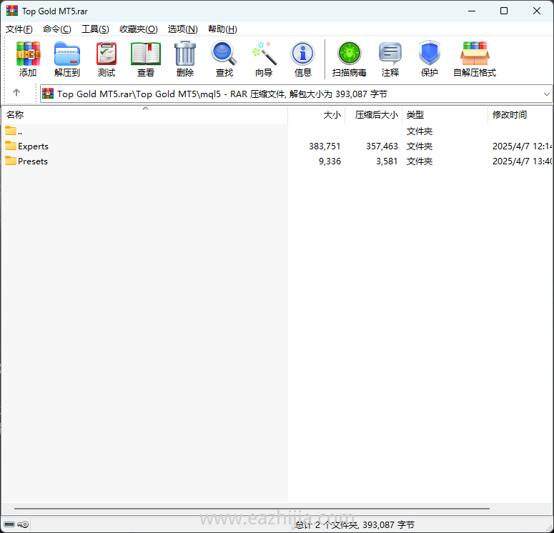The height and width of the screenshot is (533, 554).
Task: Click the status bar total 393,087 bytes text
Action: (x=355, y=525)
